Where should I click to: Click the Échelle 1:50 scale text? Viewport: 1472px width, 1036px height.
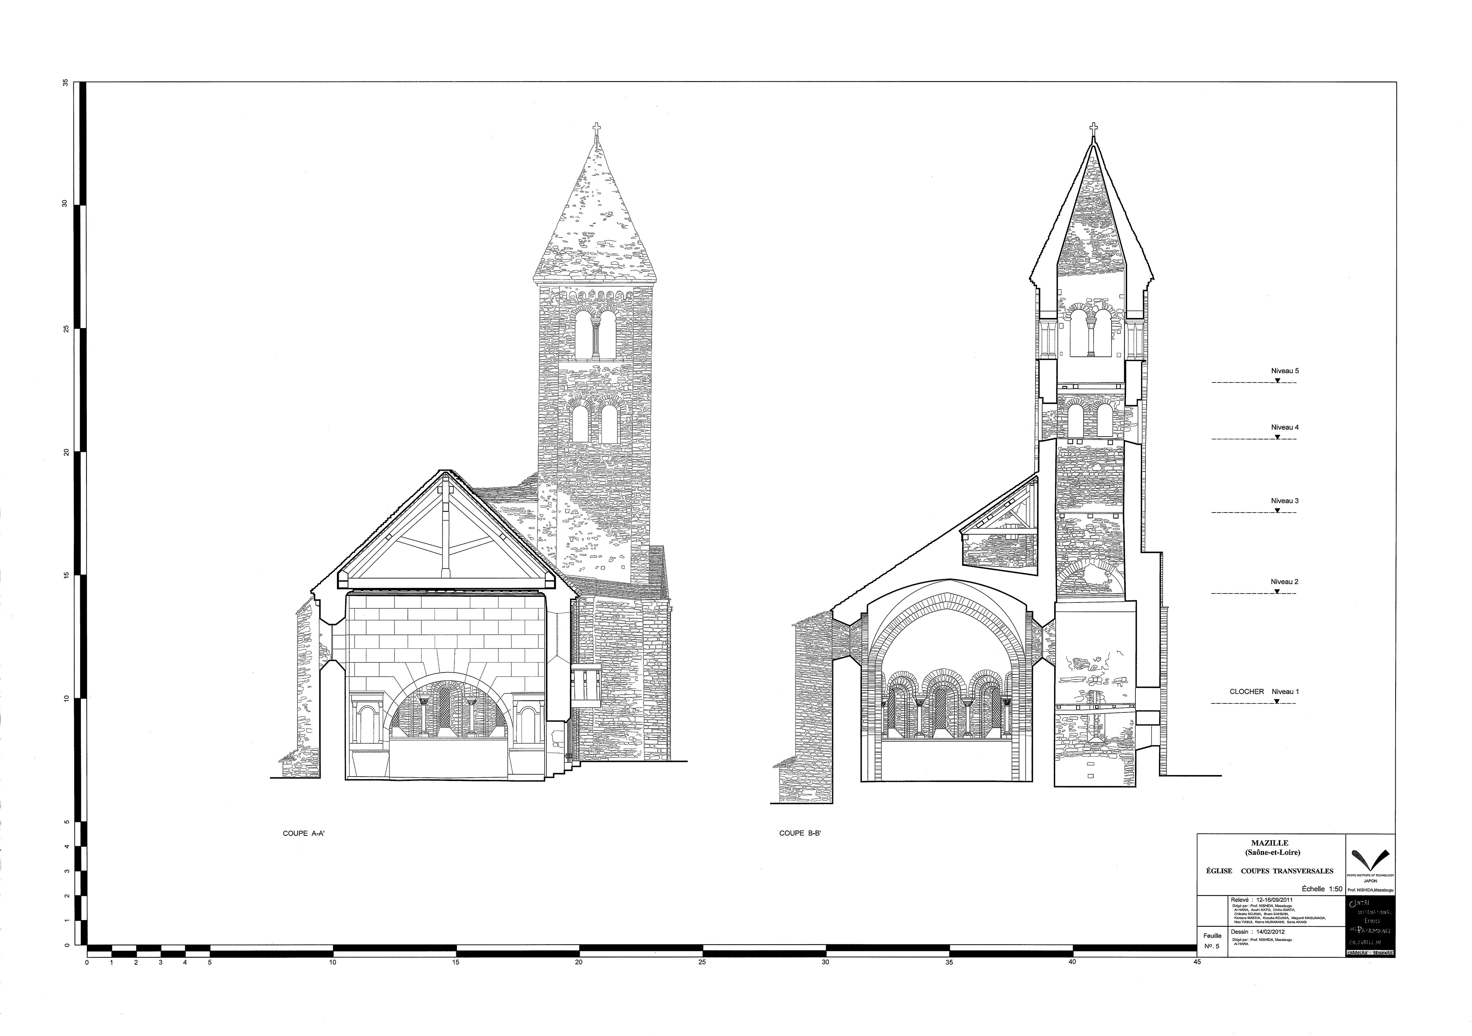[1322, 889]
